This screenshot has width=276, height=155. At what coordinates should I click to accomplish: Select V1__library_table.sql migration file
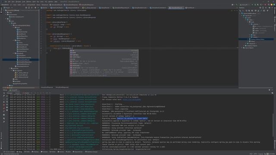pyautogui.click(x=22, y=73)
